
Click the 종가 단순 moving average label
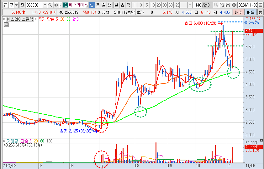tap(46, 19)
